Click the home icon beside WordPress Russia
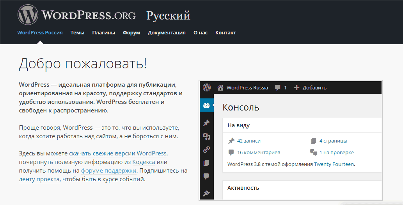403x205 pixels. pos(220,88)
